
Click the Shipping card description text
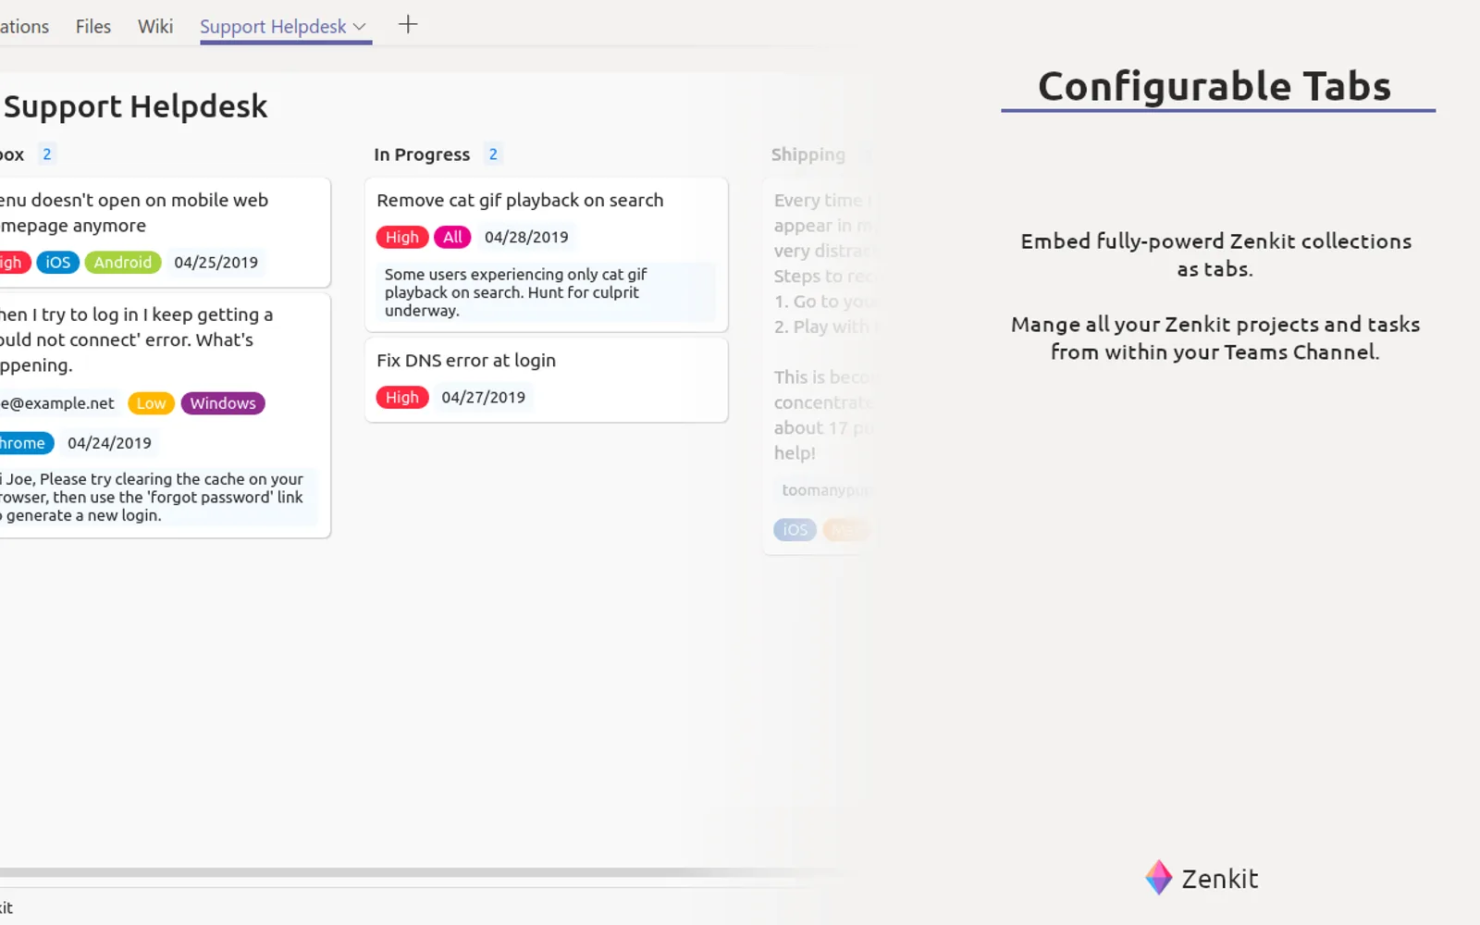tap(822, 327)
